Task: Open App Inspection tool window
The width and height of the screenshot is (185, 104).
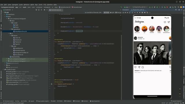Action: point(95,101)
